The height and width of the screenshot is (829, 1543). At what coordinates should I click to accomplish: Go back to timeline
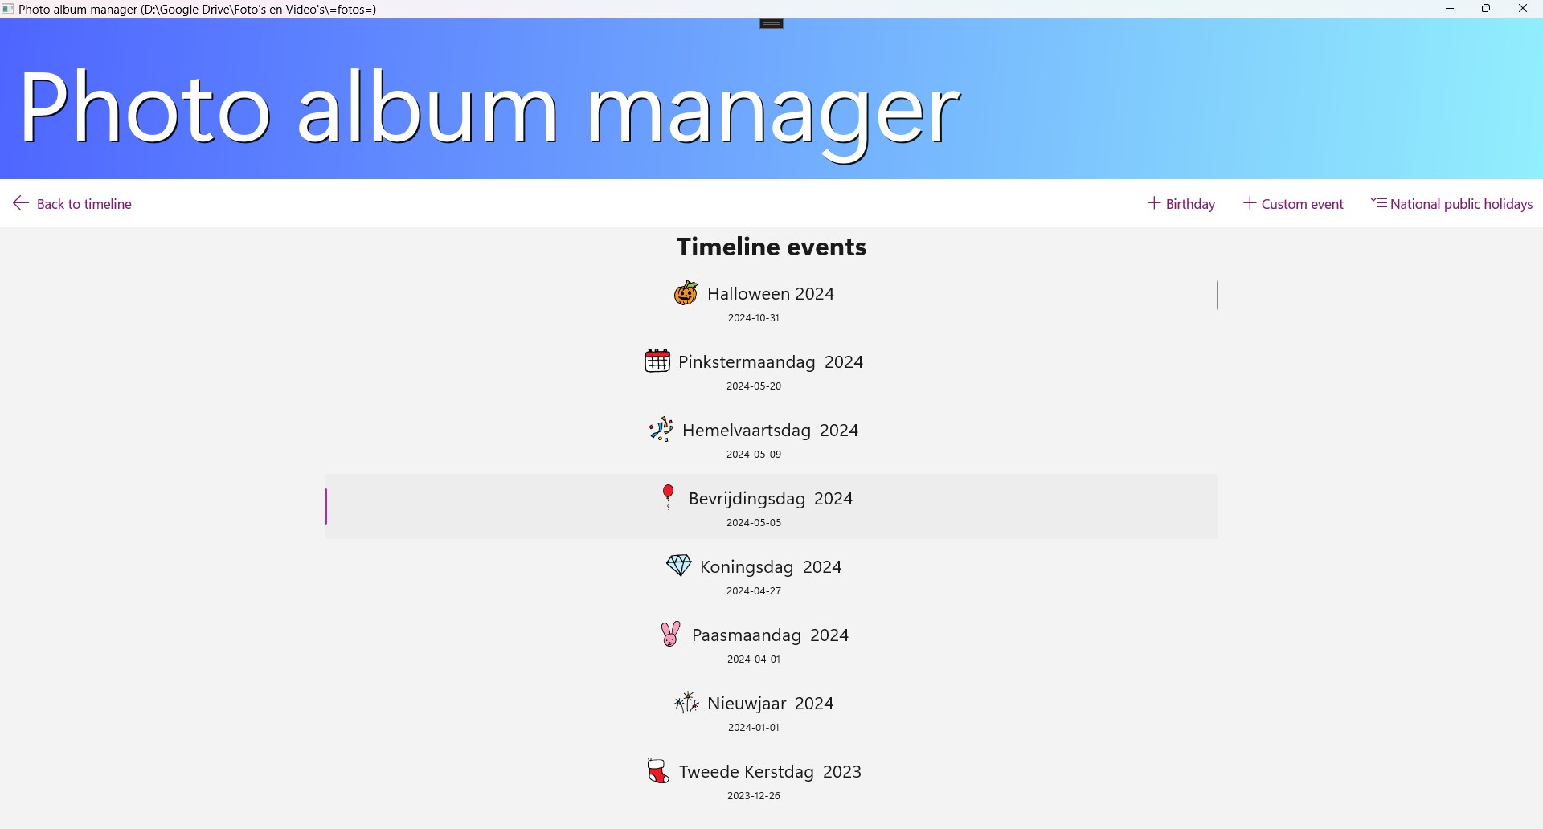point(73,204)
